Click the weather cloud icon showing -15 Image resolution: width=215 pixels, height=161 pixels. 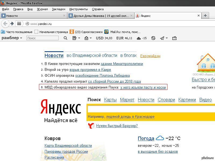click(x=139, y=38)
